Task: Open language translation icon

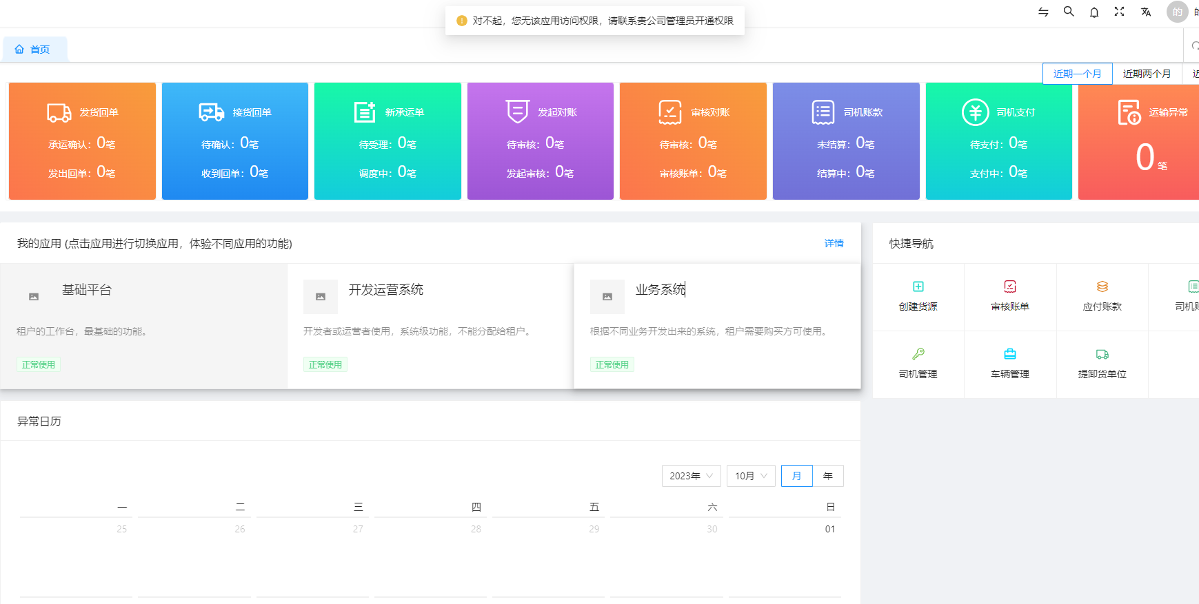Action: click(x=1146, y=12)
